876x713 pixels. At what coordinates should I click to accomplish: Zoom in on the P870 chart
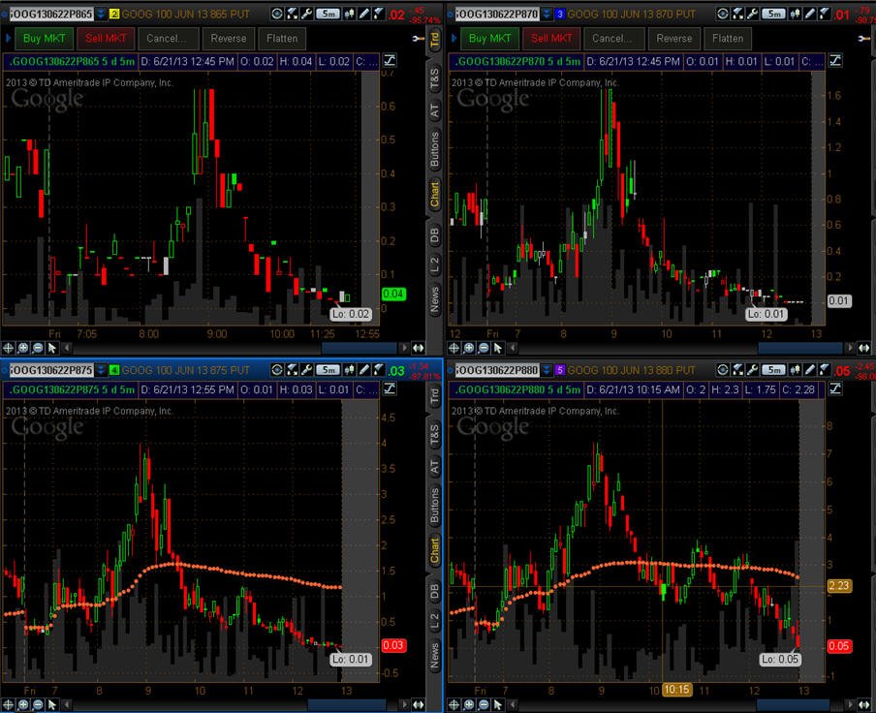pos(469,348)
